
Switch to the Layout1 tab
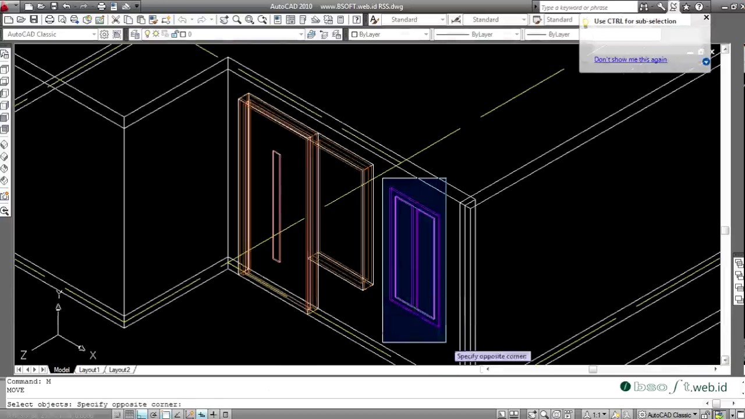(89, 370)
